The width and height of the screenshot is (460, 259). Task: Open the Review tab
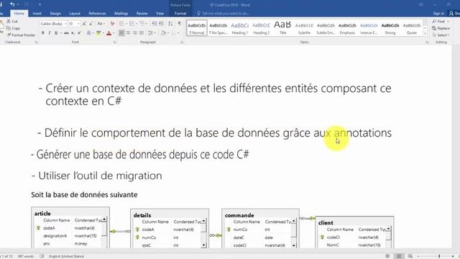click(142, 13)
